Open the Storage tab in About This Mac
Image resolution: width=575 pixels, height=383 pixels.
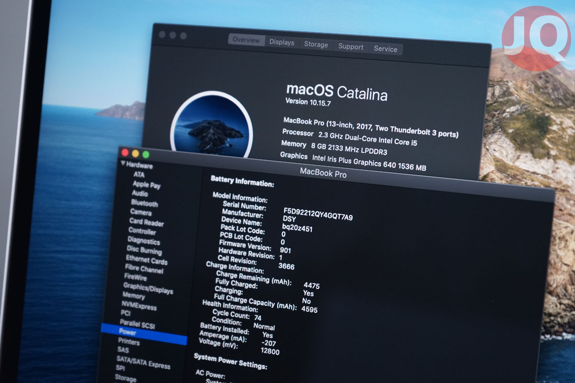(316, 45)
